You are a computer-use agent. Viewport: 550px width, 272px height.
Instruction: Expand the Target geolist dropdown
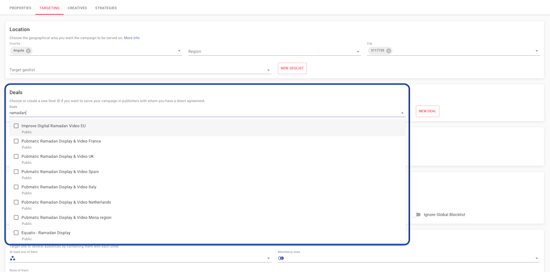pyautogui.click(x=268, y=70)
